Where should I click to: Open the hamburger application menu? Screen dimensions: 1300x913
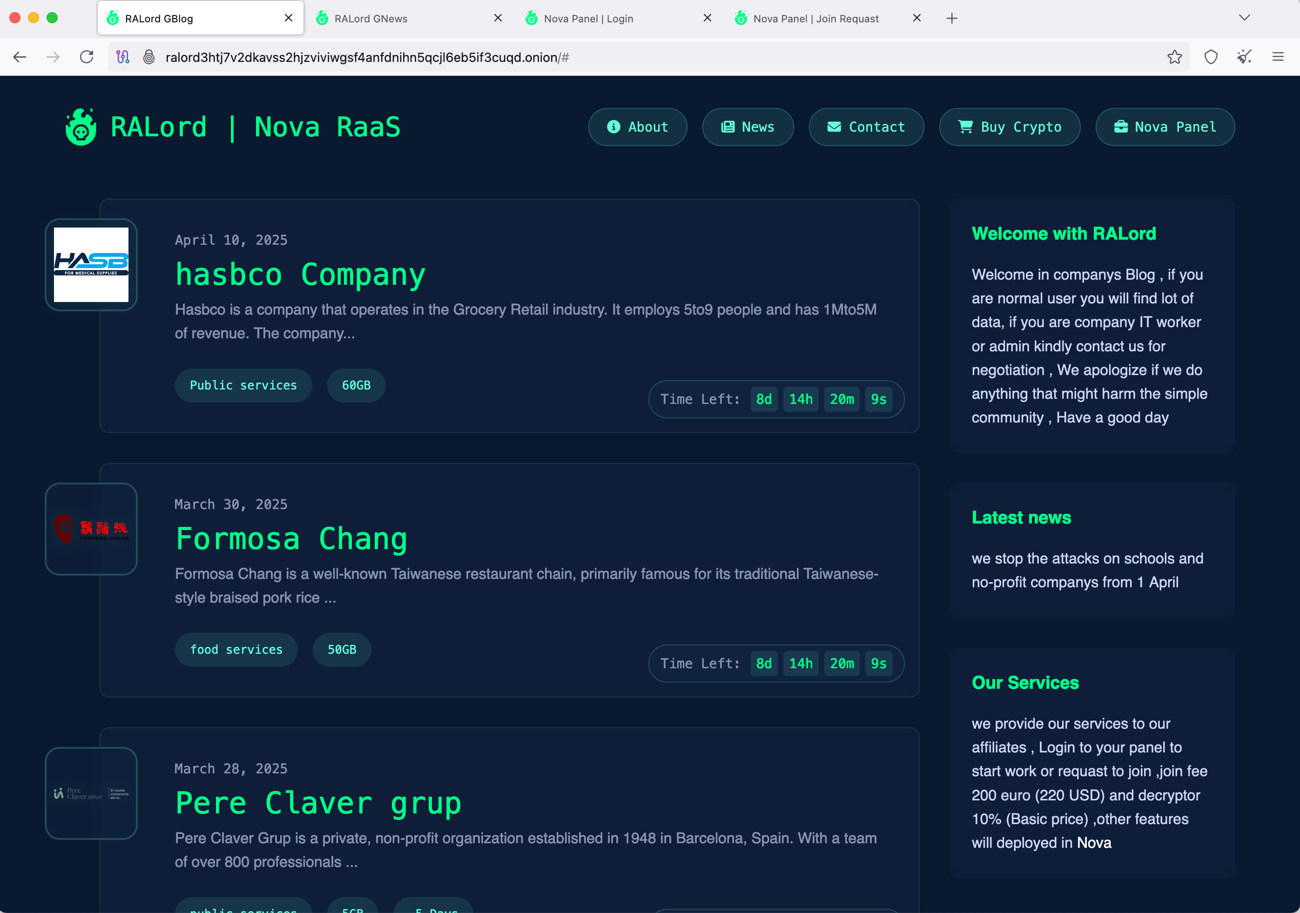pos(1278,57)
